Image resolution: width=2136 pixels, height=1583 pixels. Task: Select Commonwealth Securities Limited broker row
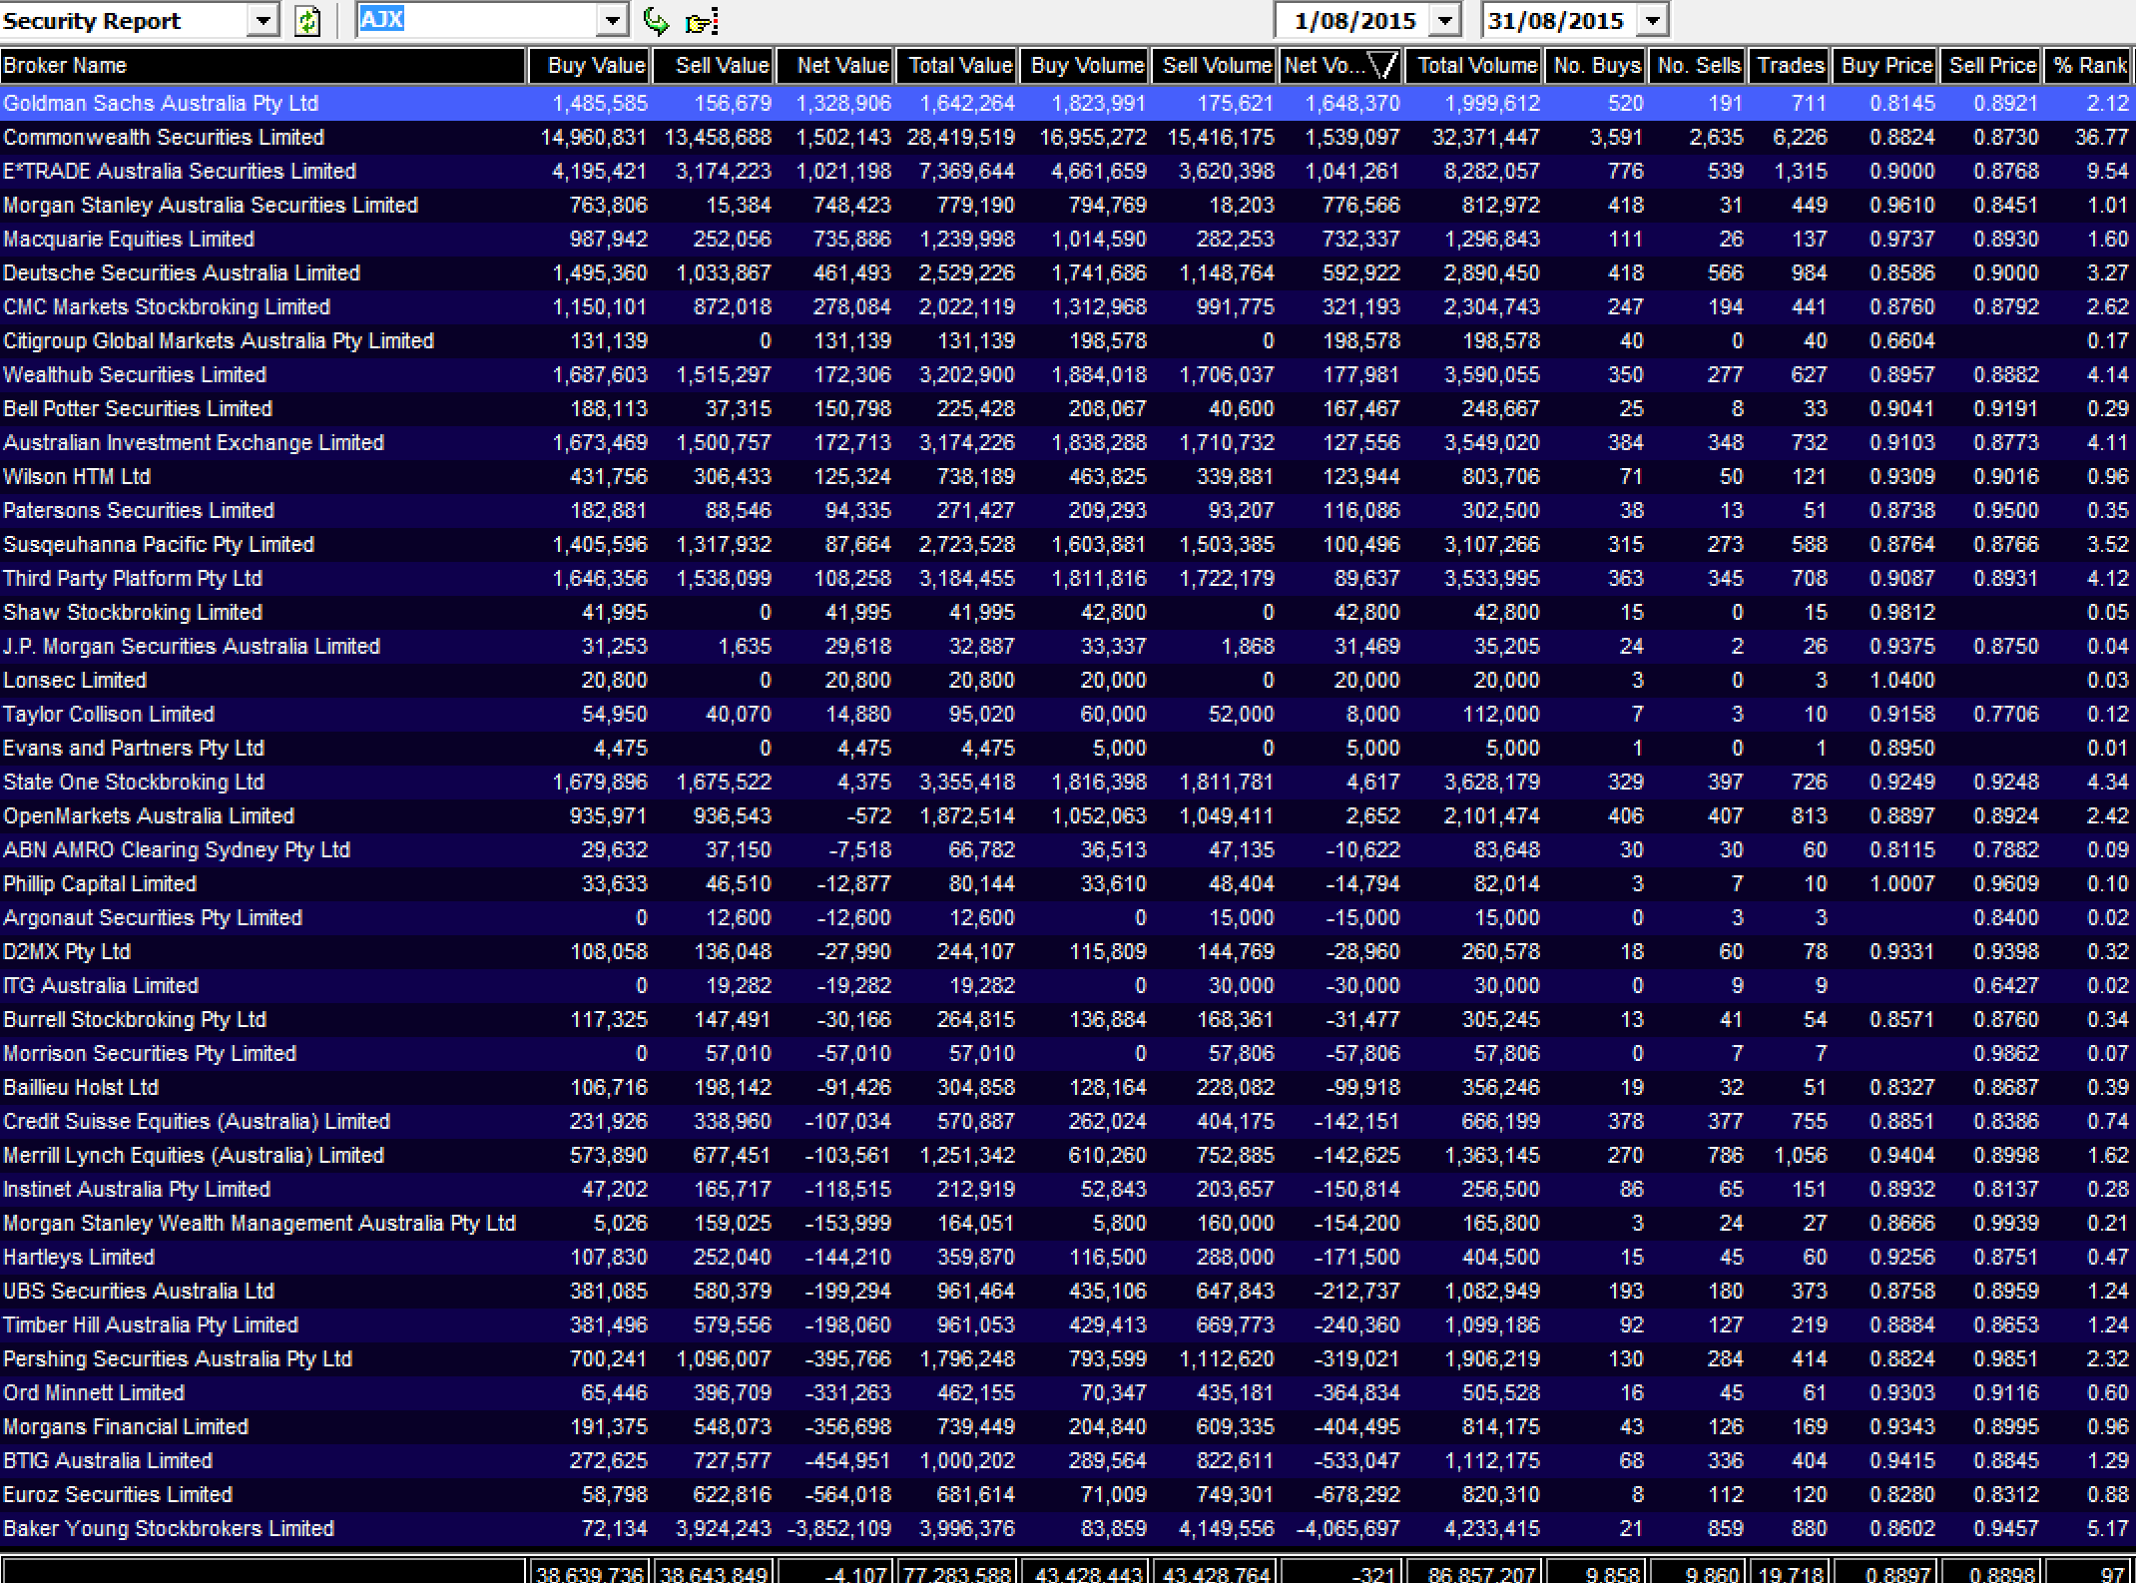(1066, 138)
